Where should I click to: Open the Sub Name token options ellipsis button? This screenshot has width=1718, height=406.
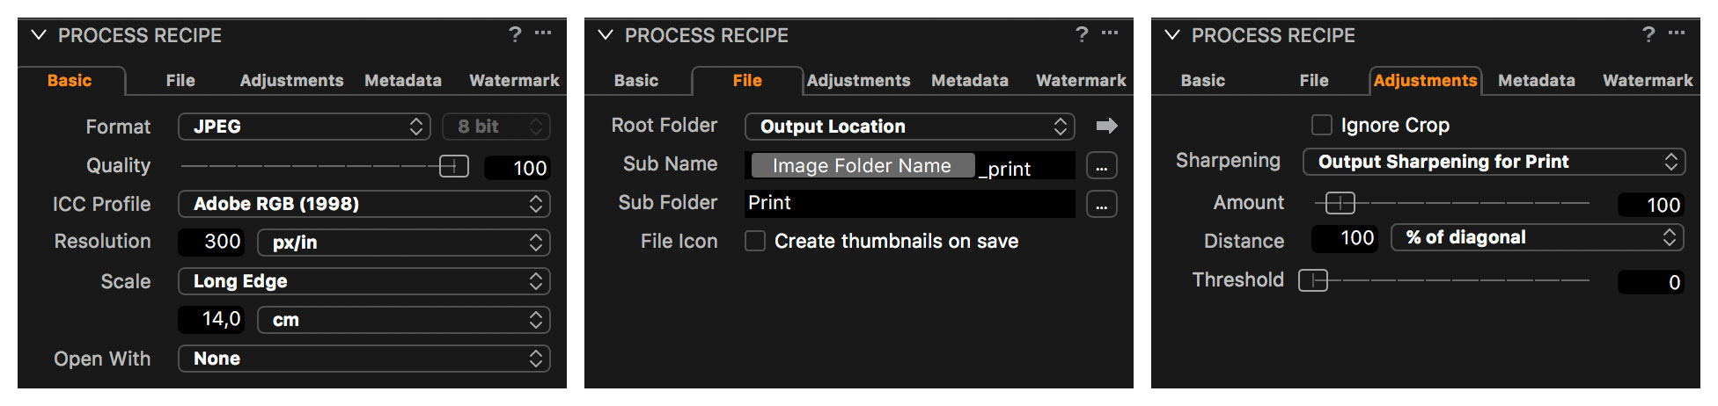[x=1101, y=165]
